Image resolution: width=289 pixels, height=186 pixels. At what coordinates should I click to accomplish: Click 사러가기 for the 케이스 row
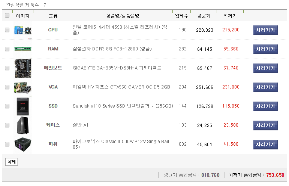tap(265, 125)
